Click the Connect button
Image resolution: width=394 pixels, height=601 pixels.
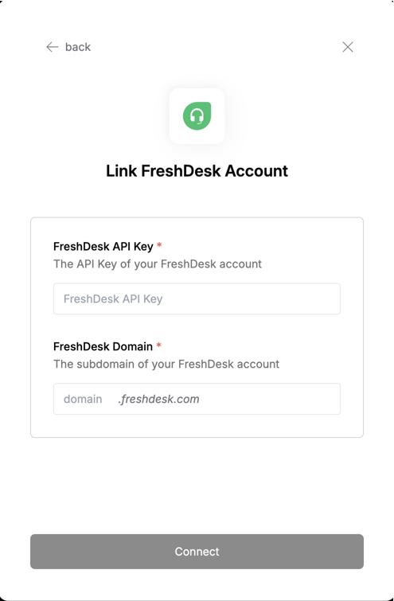pos(197,552)
